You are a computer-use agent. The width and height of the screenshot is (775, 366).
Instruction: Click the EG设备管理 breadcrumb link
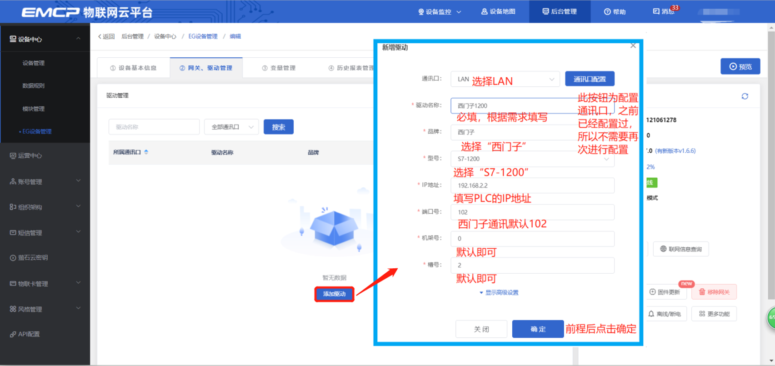(x=203, y=36)
